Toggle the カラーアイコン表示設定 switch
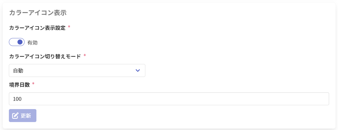Viewport: 338px width, 130px height. 17,42
